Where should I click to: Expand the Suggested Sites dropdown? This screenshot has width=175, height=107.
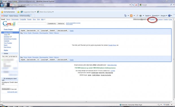(35, 12)
